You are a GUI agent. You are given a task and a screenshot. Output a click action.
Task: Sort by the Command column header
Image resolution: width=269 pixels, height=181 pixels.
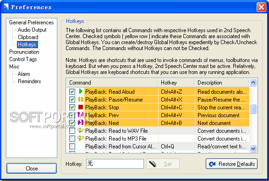point(112,83)
